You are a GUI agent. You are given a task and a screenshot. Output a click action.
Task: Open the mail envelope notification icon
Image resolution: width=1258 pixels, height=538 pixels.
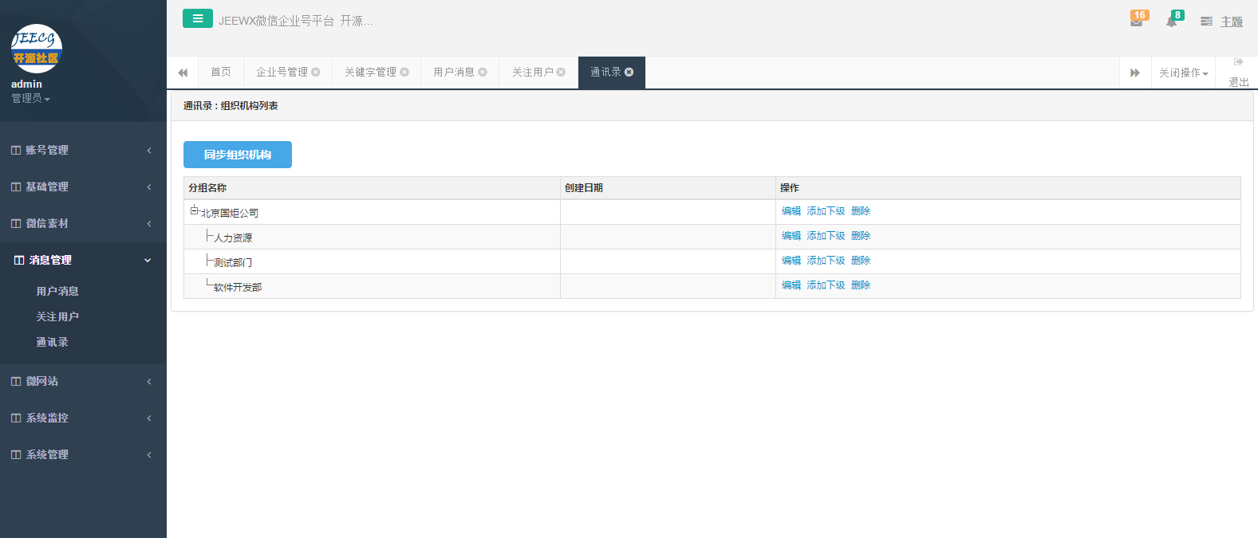tap(1137, 22)
